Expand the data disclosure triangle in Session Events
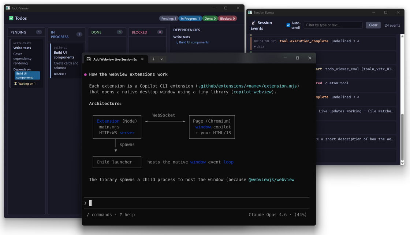 point(255,47)
